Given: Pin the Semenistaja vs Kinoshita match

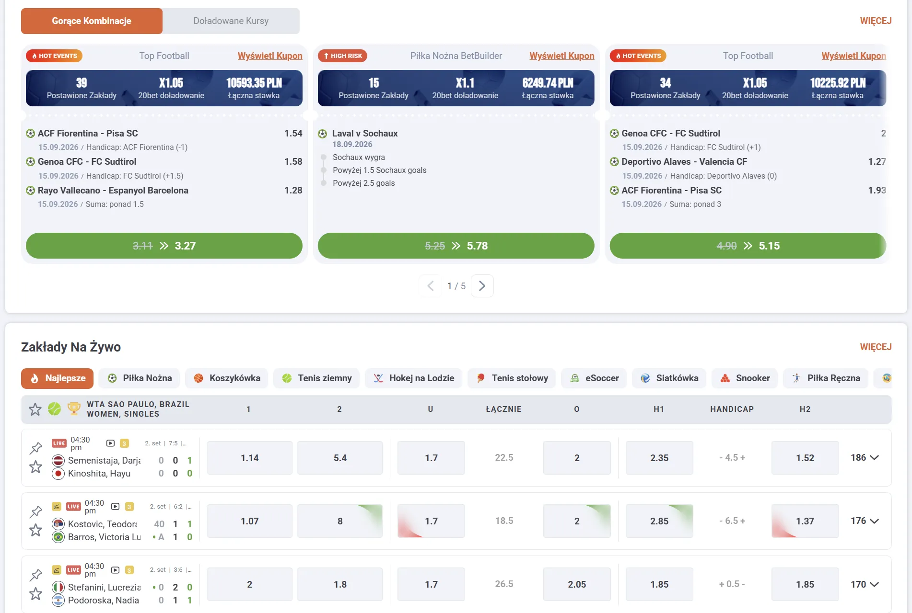Looking at the screenshot, I should click(x=36, y=448).
